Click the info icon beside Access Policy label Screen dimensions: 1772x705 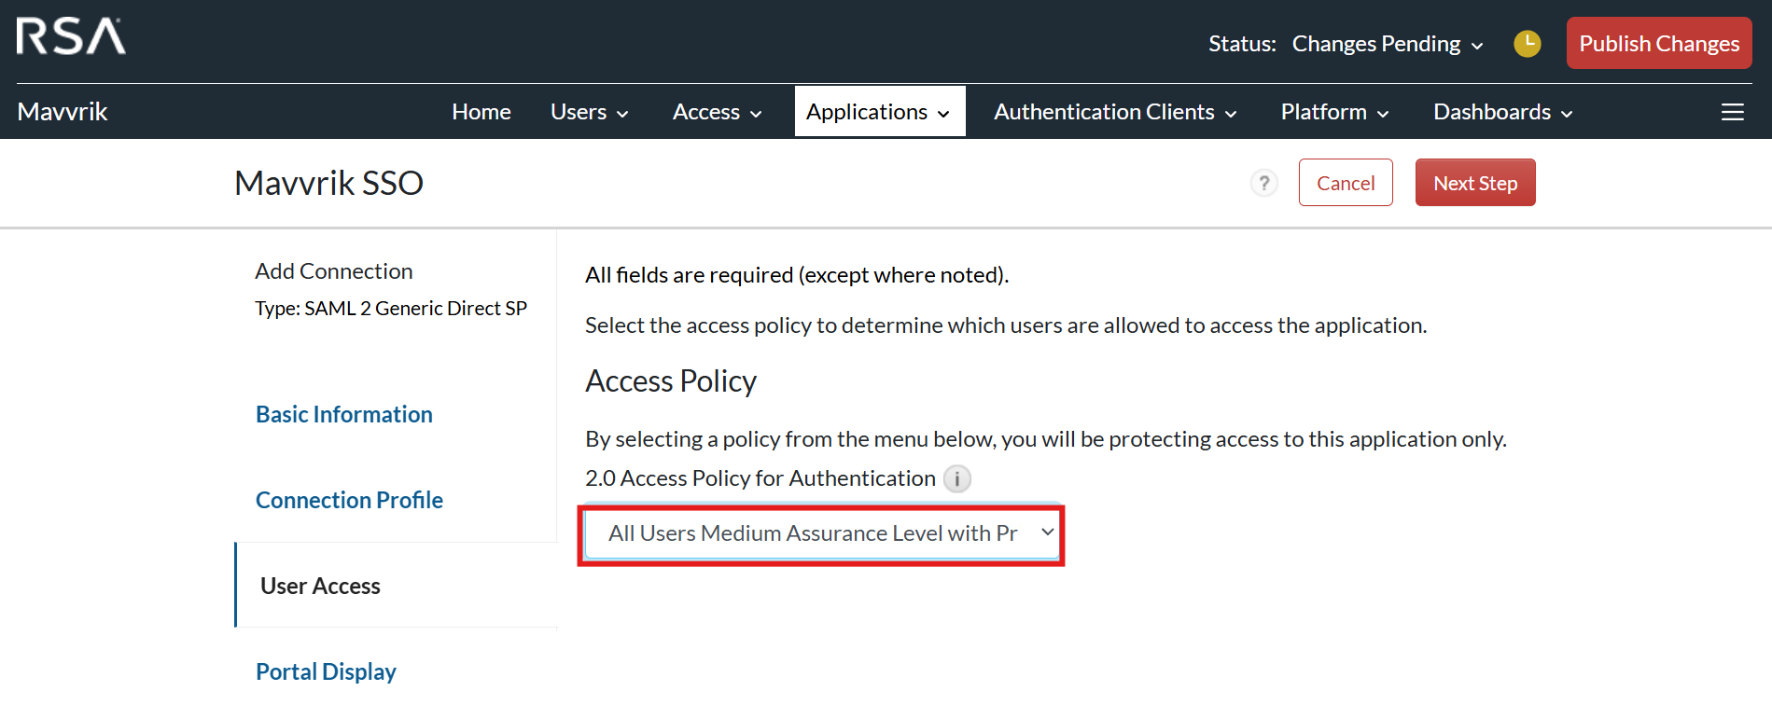click(x=956, y=479)
